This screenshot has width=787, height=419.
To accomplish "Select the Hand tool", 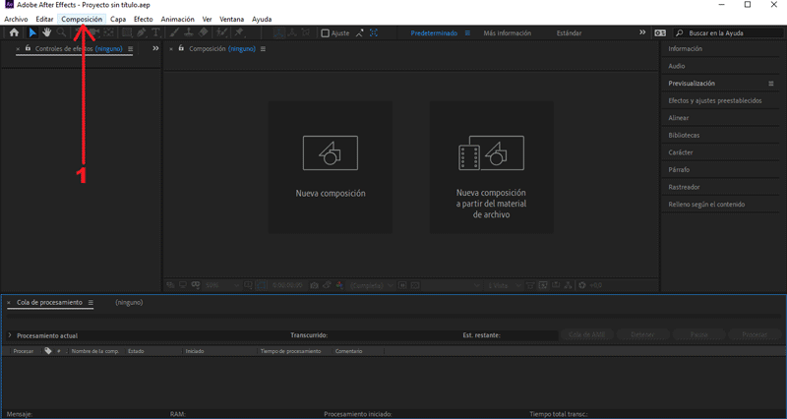I will pyautogui.click(x=46, y=33).
